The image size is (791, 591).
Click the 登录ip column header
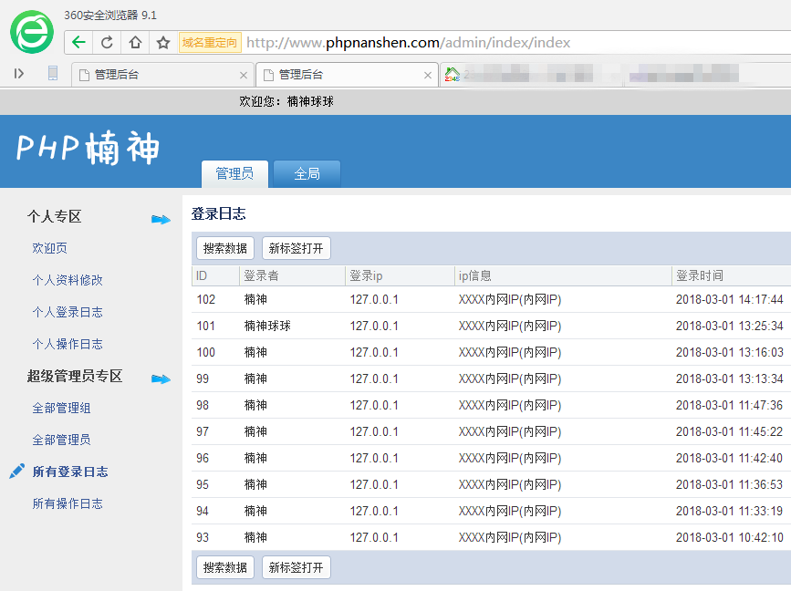pyautogui.click(x=400, y=275)
